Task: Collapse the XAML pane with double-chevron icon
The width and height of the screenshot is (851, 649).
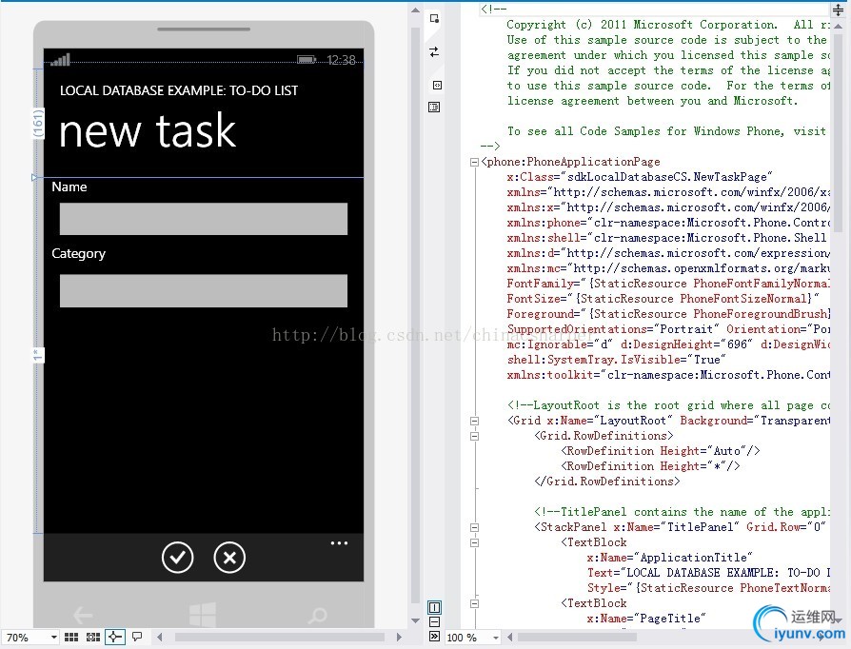Action: point(434,636)
